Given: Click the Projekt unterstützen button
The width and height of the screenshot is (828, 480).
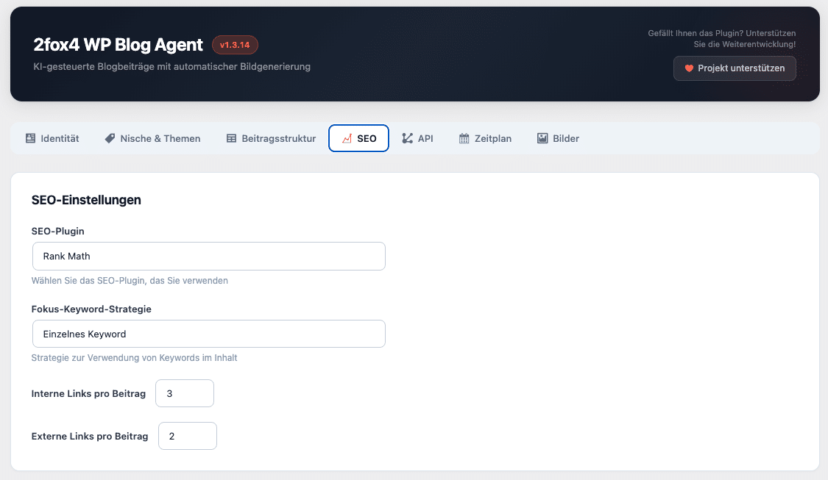Looking at the screenshot, I should pyautogui.click(x=735, y=68).
